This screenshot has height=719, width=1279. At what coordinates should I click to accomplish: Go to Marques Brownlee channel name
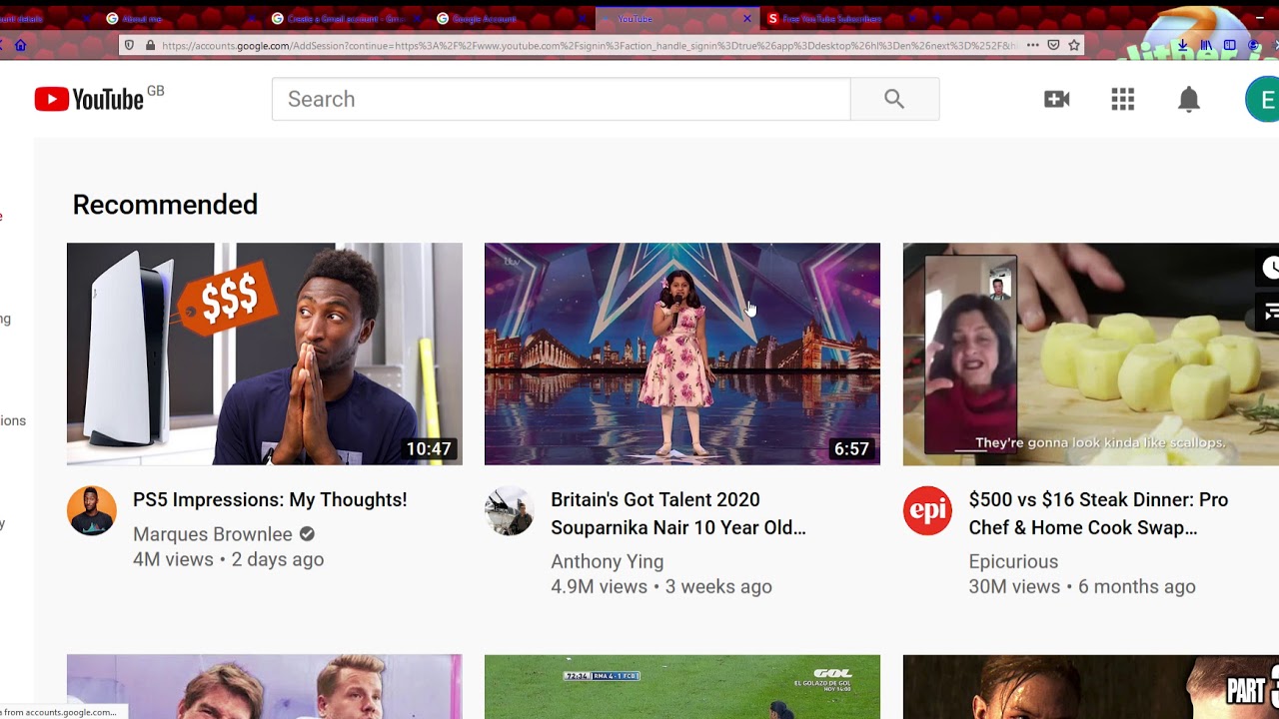[x=213, y=534]
